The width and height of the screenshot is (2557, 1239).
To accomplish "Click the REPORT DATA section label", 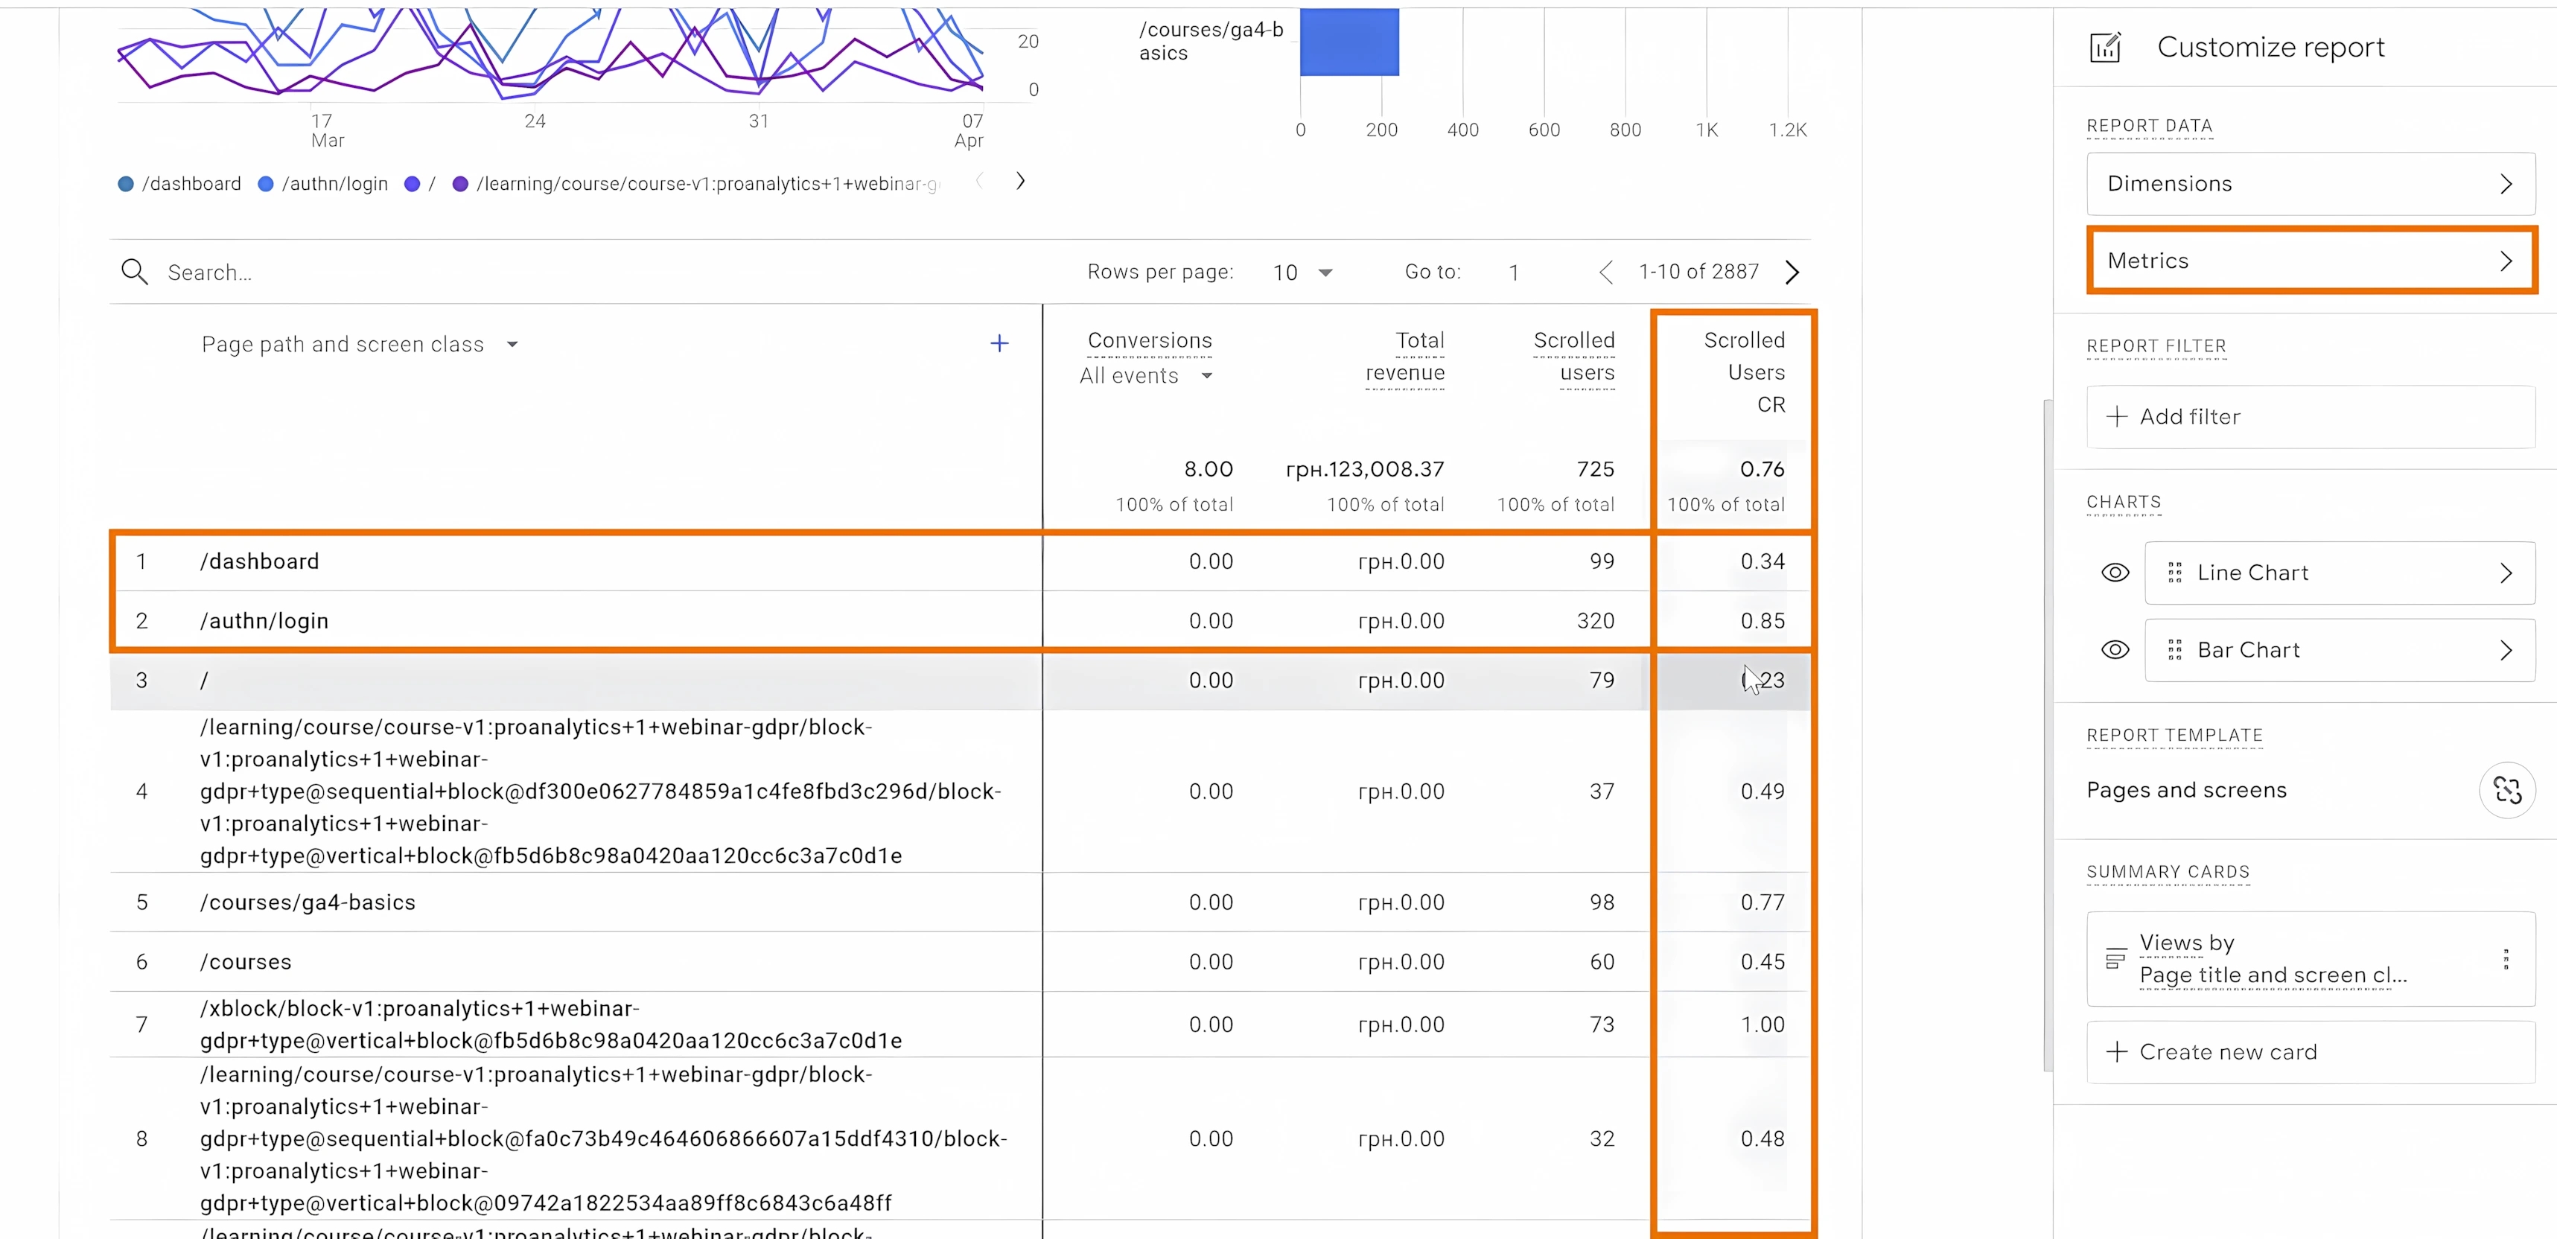I will pos(2149,126).
